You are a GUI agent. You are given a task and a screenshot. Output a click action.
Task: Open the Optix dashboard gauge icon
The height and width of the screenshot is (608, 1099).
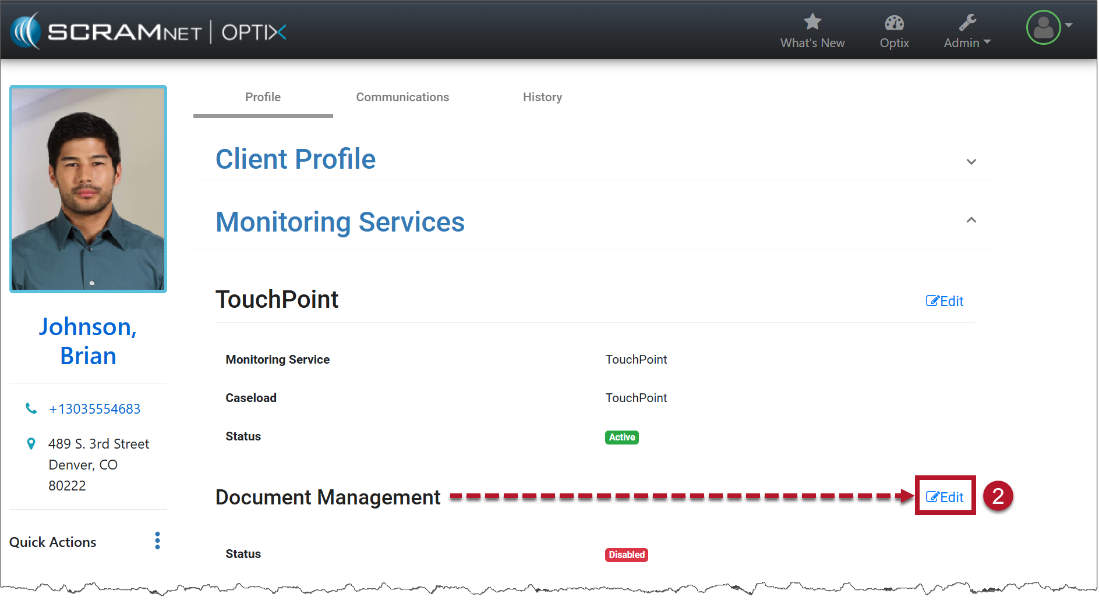(x=894, y=23)
